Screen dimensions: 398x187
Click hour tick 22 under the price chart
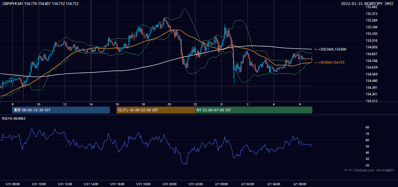coord(195,104)
